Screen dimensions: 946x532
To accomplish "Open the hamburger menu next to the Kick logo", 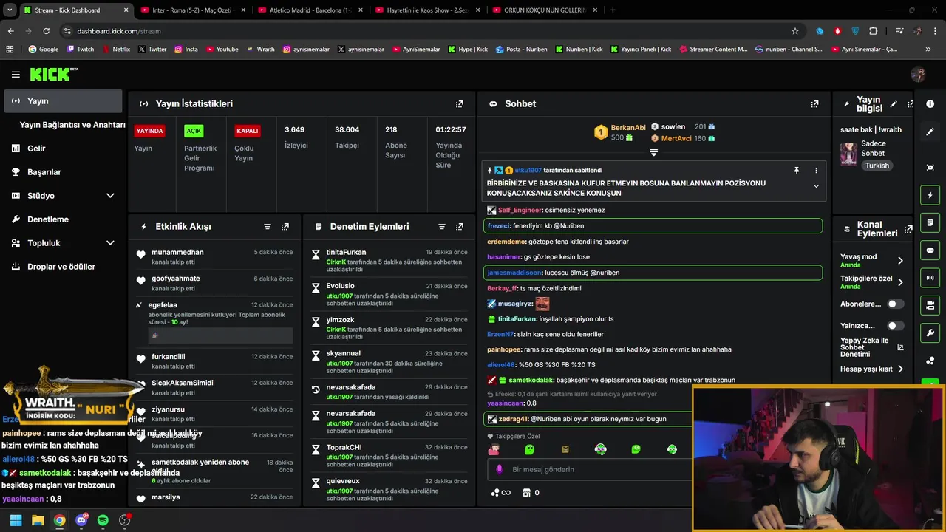I will 16,75.
